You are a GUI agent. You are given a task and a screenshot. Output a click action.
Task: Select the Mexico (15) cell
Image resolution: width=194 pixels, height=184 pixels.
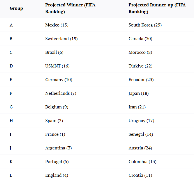[x=57, y=25]
